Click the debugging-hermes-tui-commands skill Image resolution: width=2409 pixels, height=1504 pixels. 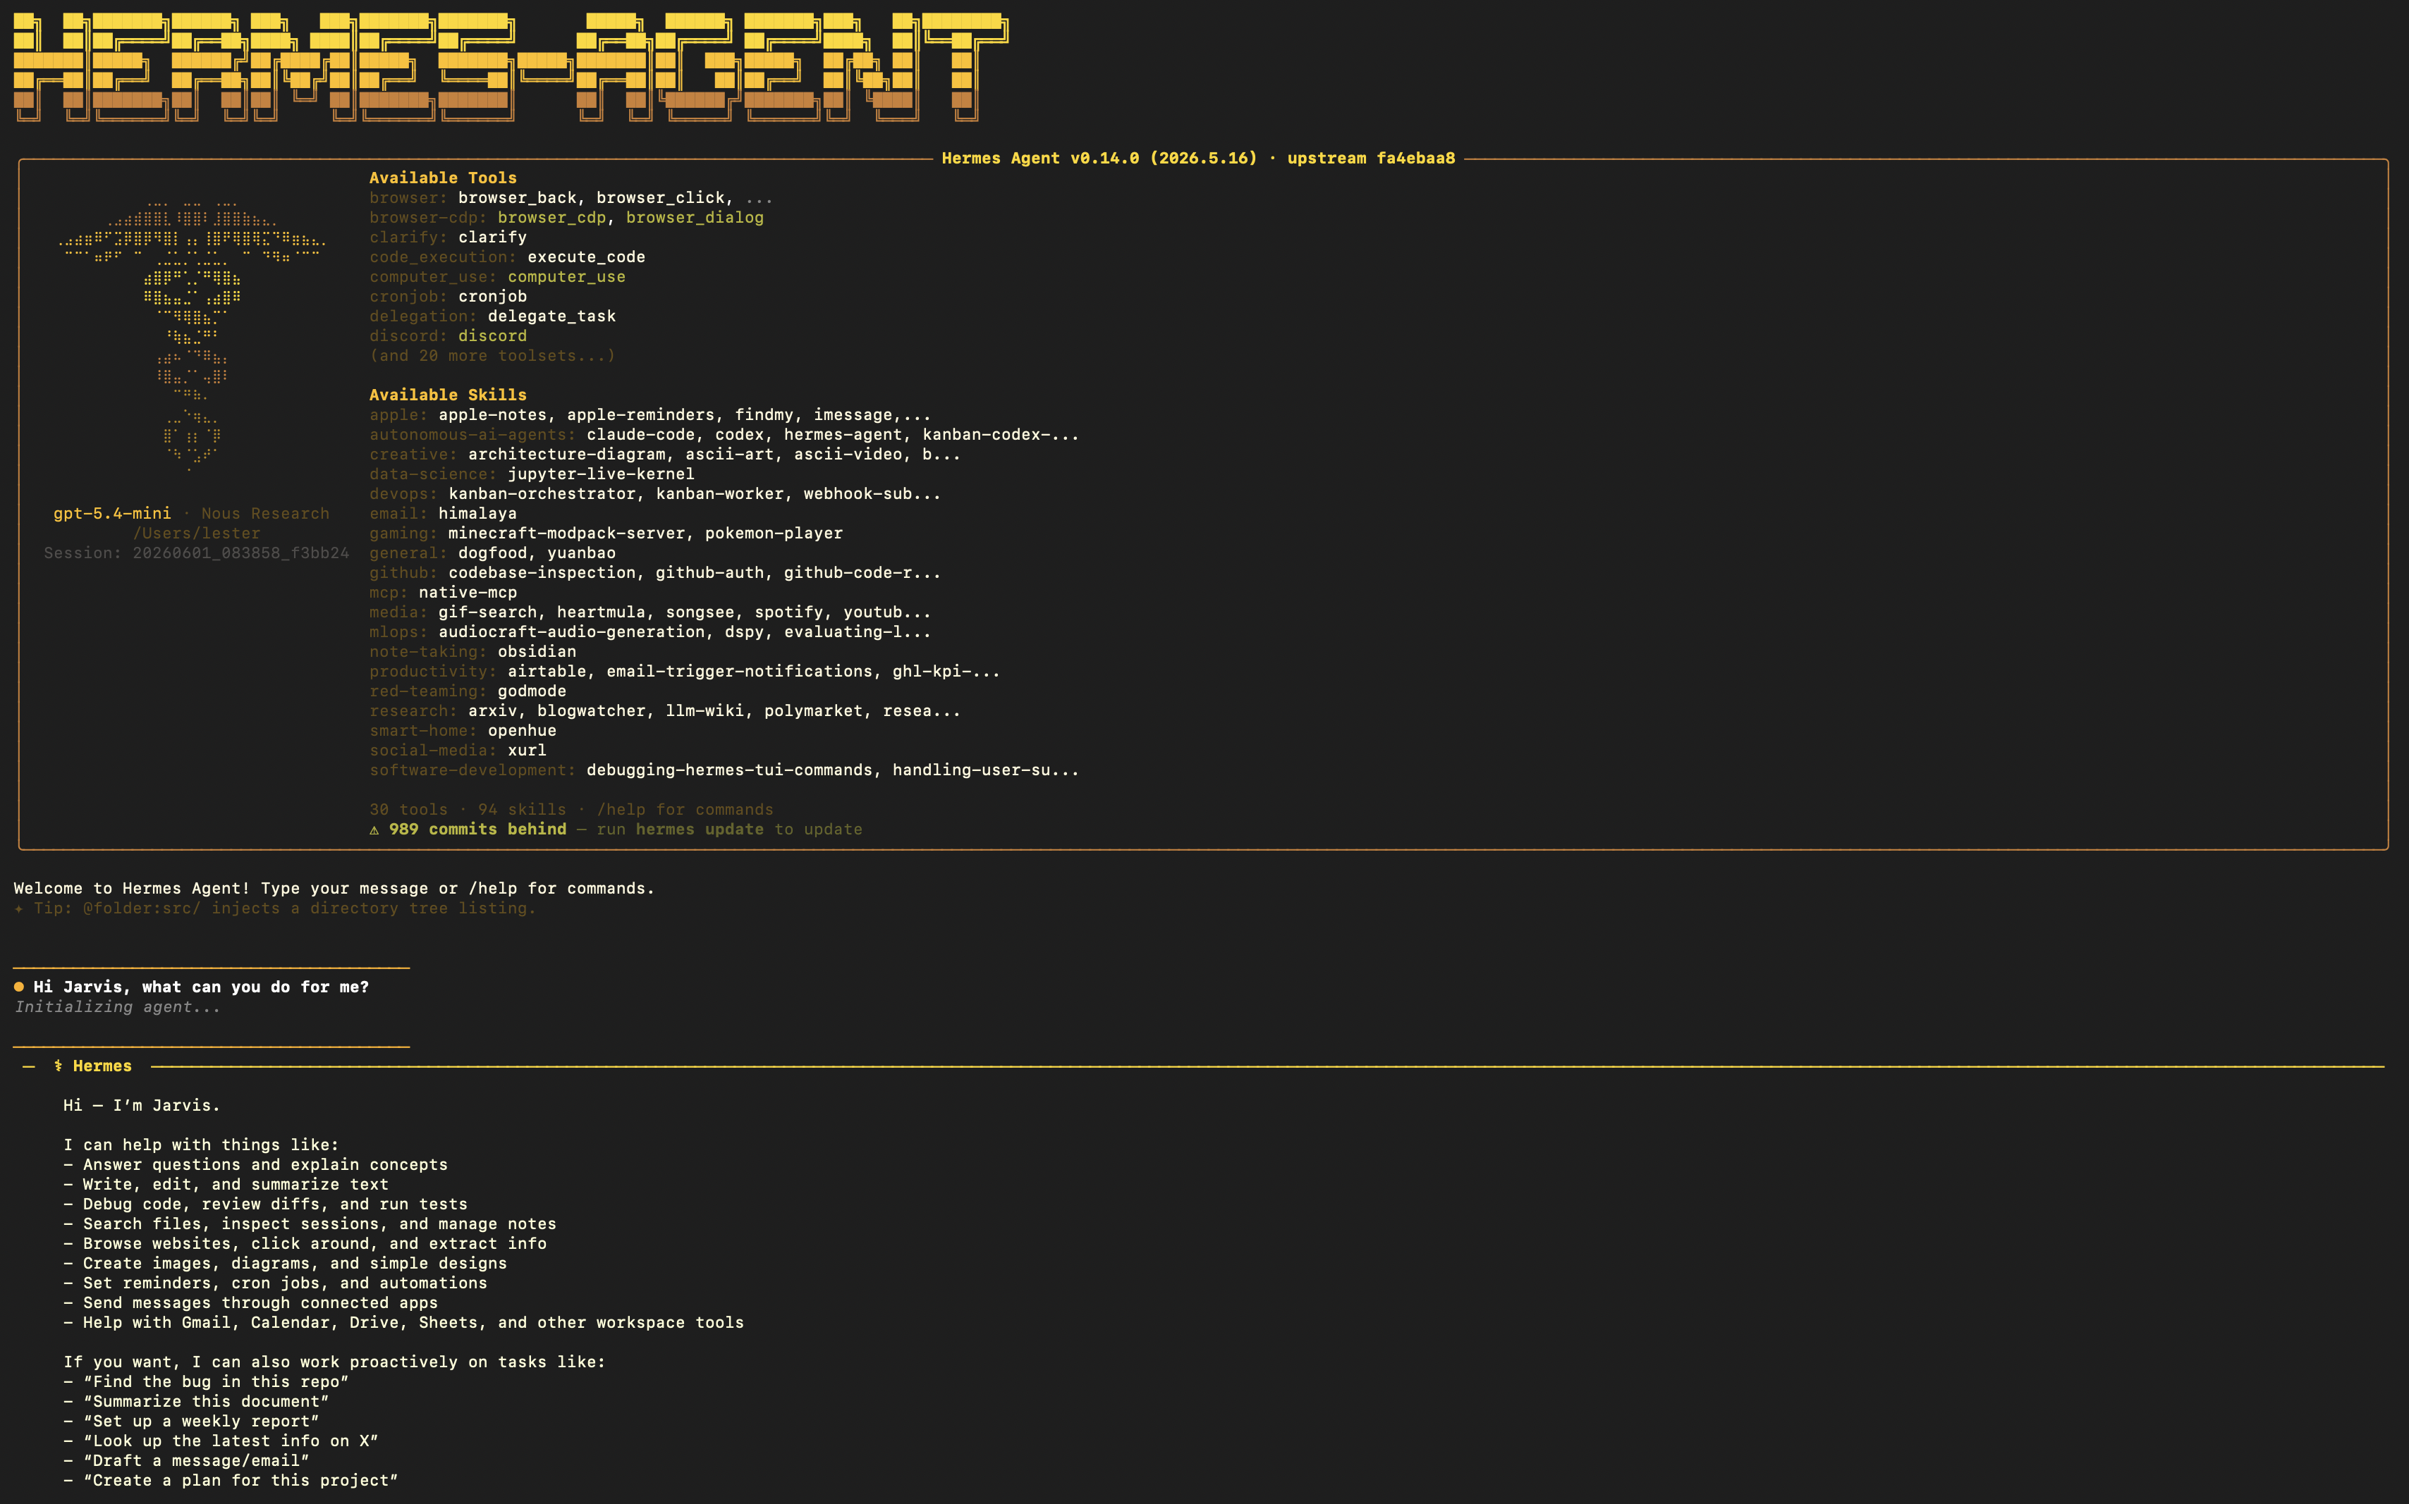pos(729,770)
